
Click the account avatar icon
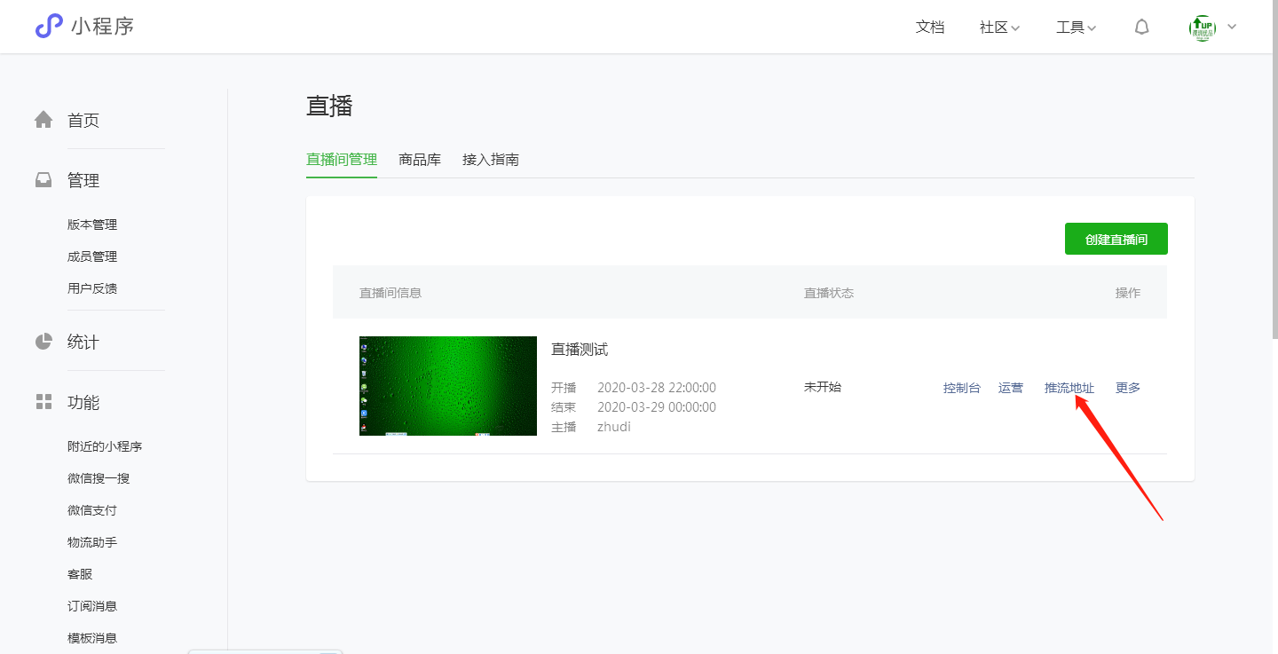point(1203,28)
